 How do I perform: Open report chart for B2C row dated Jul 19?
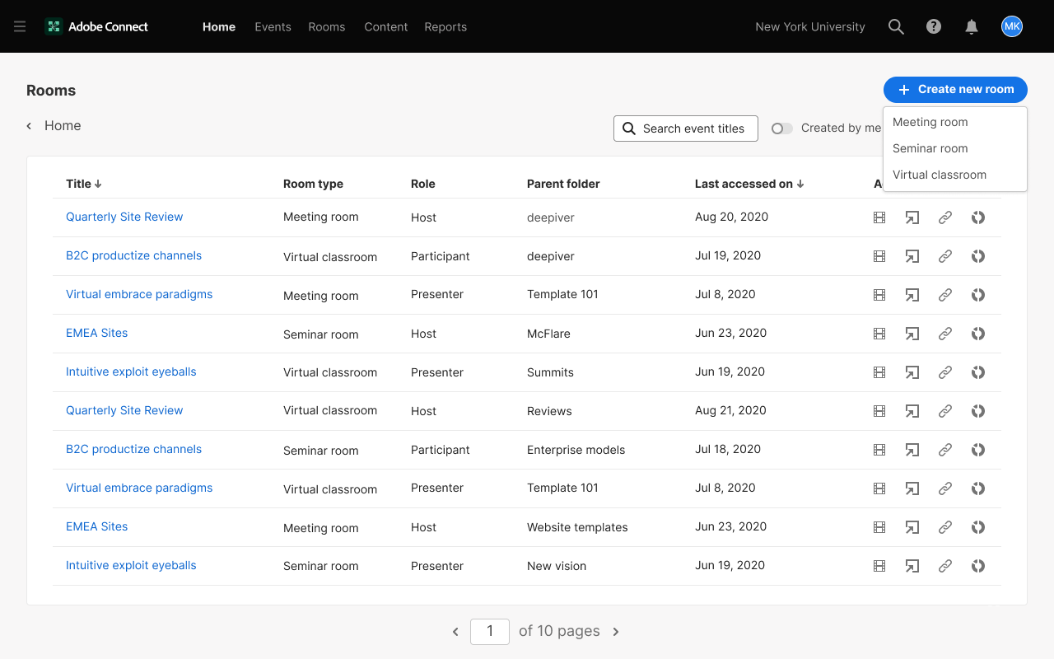tap(978, 256)
